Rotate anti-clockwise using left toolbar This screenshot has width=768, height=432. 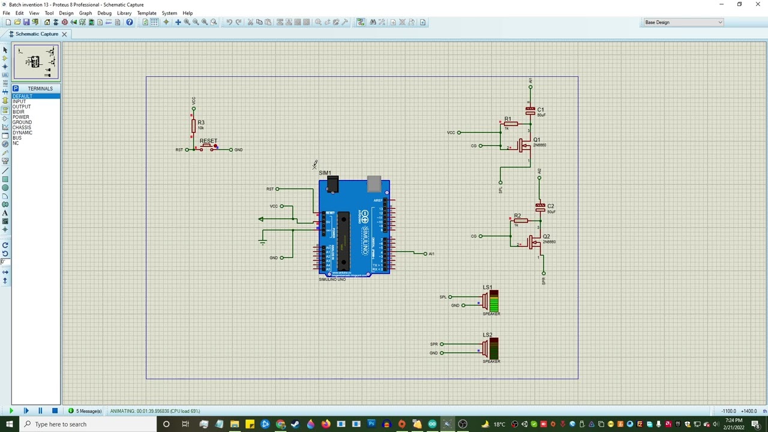point(5,254)
